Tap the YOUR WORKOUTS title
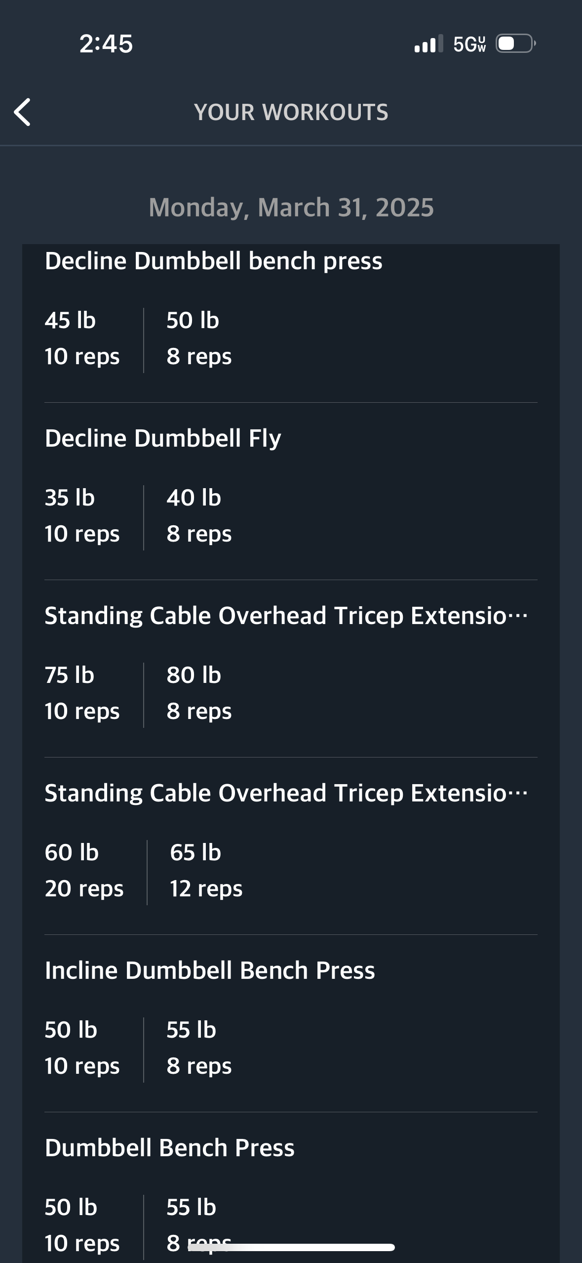This screenshot has width=582, height=1263. 291,112
